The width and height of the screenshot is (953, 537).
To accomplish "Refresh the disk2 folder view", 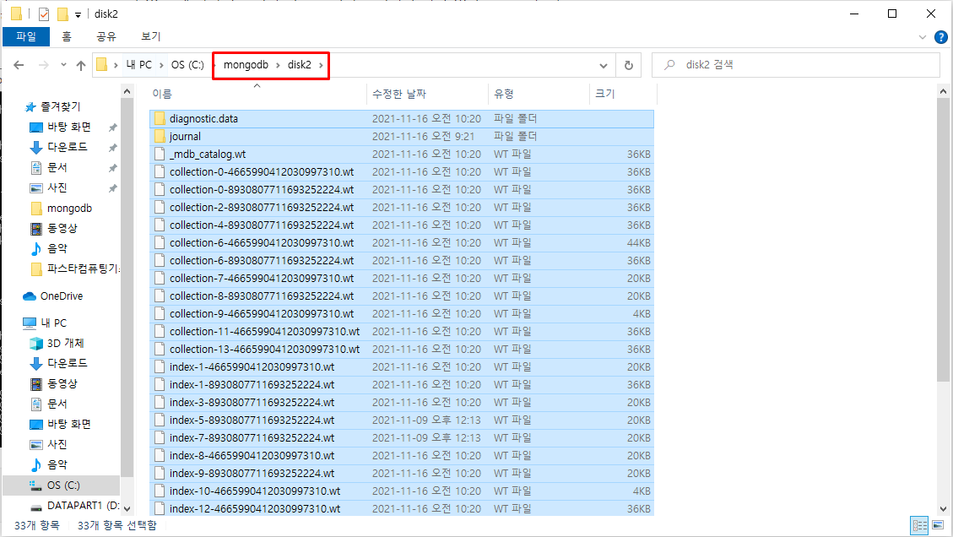I will (629, 65).
